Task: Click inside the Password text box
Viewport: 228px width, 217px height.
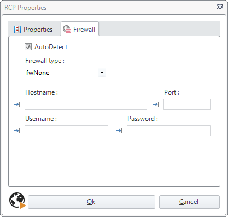Action: 169,131
